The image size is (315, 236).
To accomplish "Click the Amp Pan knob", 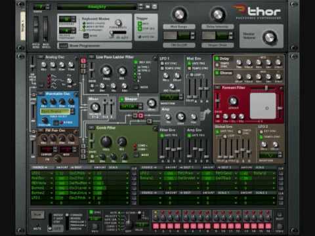I will (x=194, y=117).
